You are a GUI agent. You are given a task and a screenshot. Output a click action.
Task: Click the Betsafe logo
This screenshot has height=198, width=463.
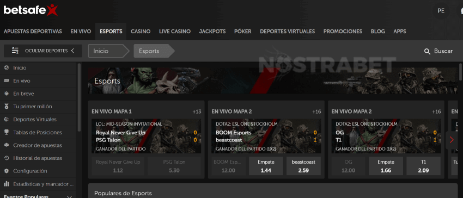pyautogui.click(x=31, y=10)
